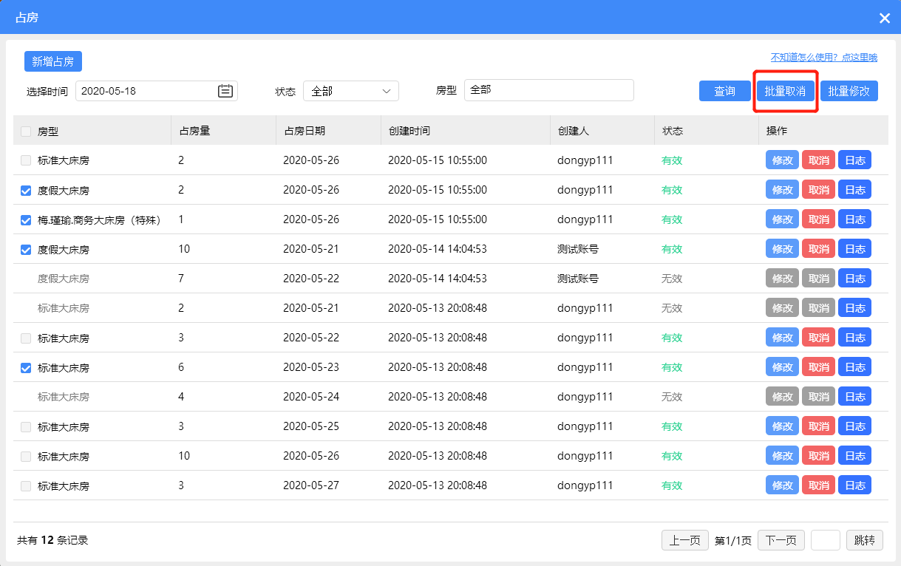Viewport: 901px width, 566px height.
Task: Click the 跳转 button
Action: point(865,540)
